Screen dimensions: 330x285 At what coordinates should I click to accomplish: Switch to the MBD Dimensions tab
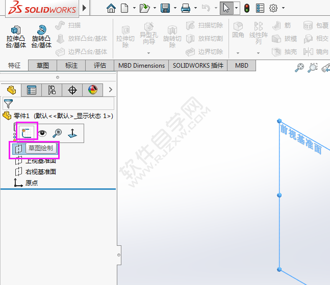(141, 66)
